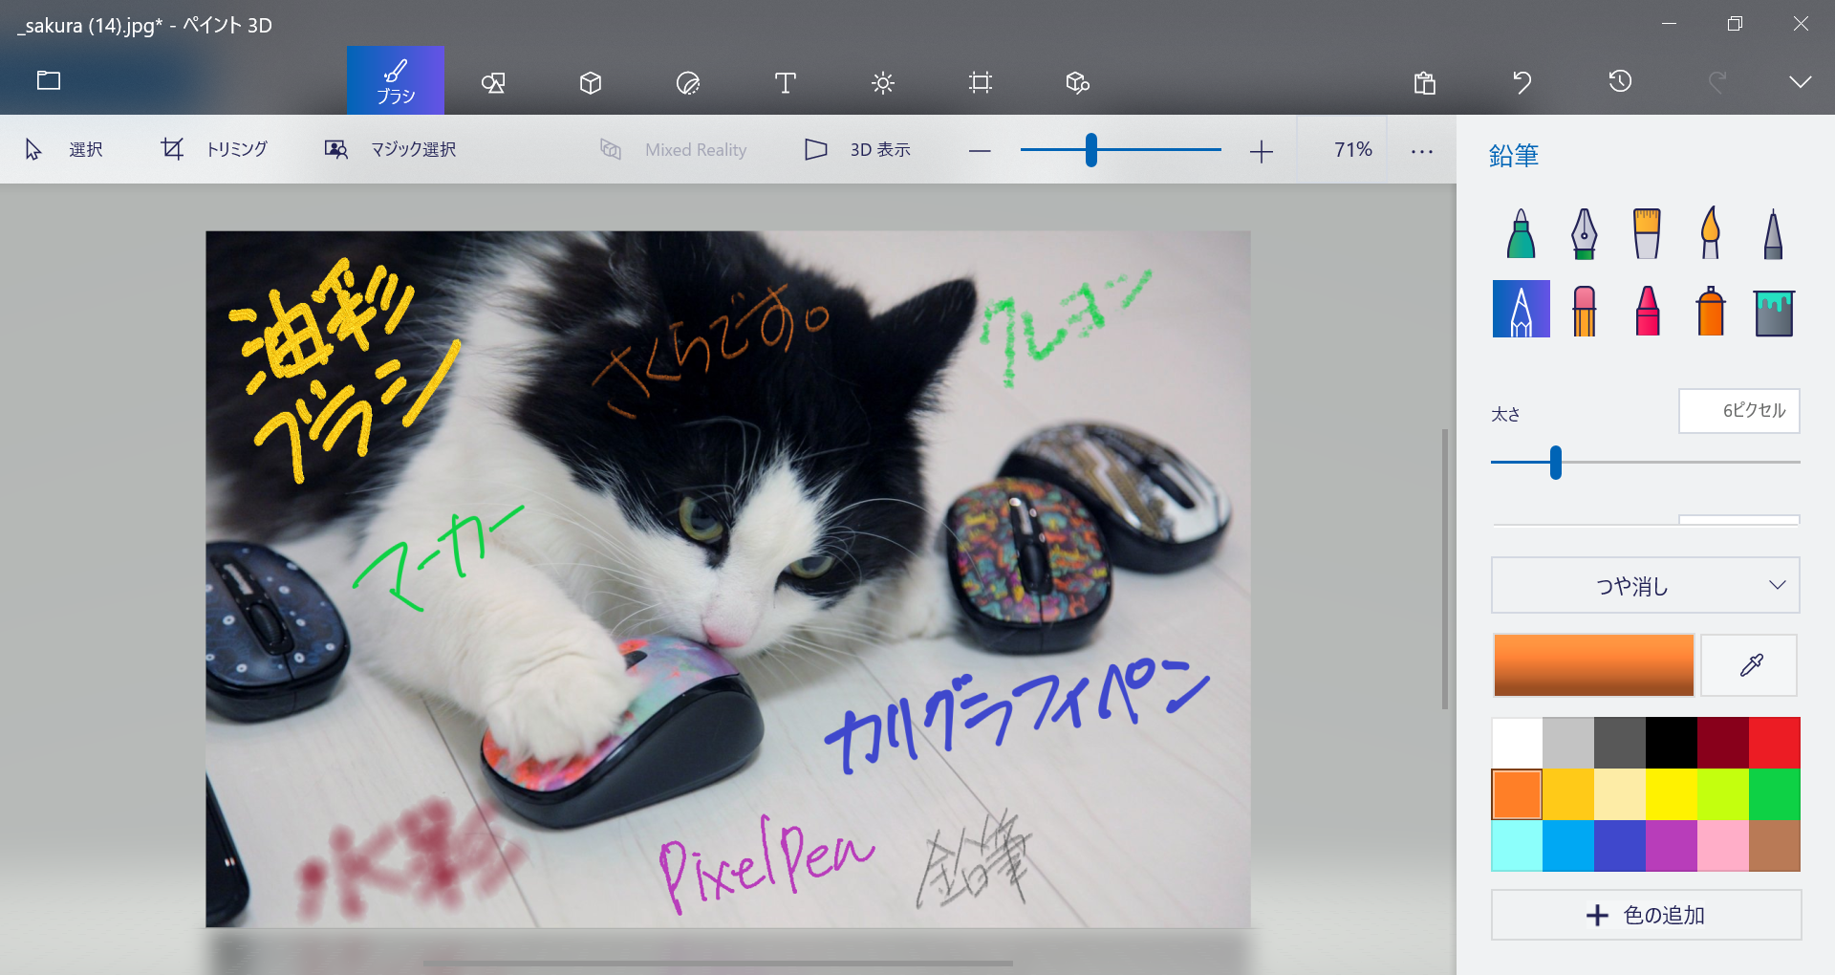Open the Canvas tab
The width and height of the screenshot is (1835, 975).
pos(981,83)
